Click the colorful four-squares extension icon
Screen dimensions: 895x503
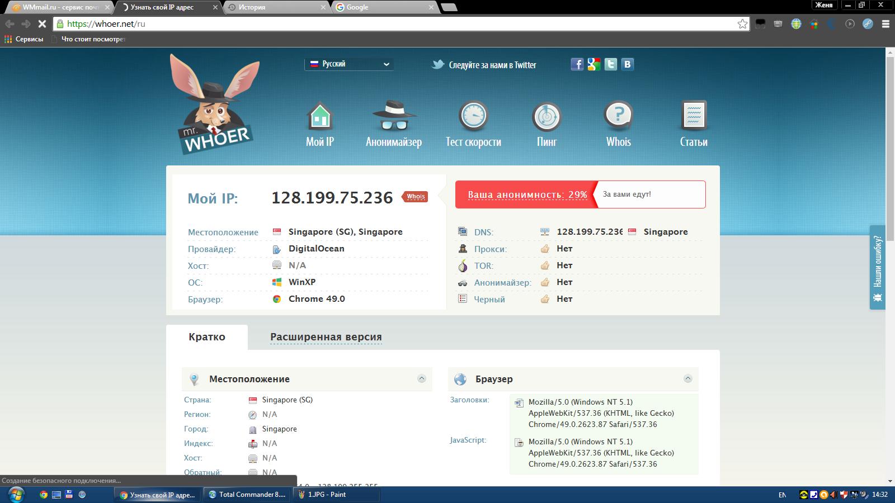click(814, 24)
